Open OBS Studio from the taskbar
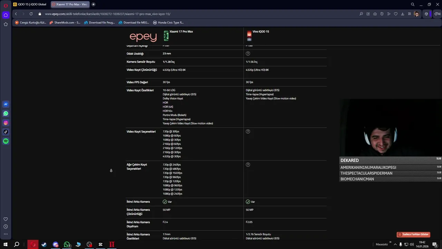442x249 pixels. (x=89, y=245)
